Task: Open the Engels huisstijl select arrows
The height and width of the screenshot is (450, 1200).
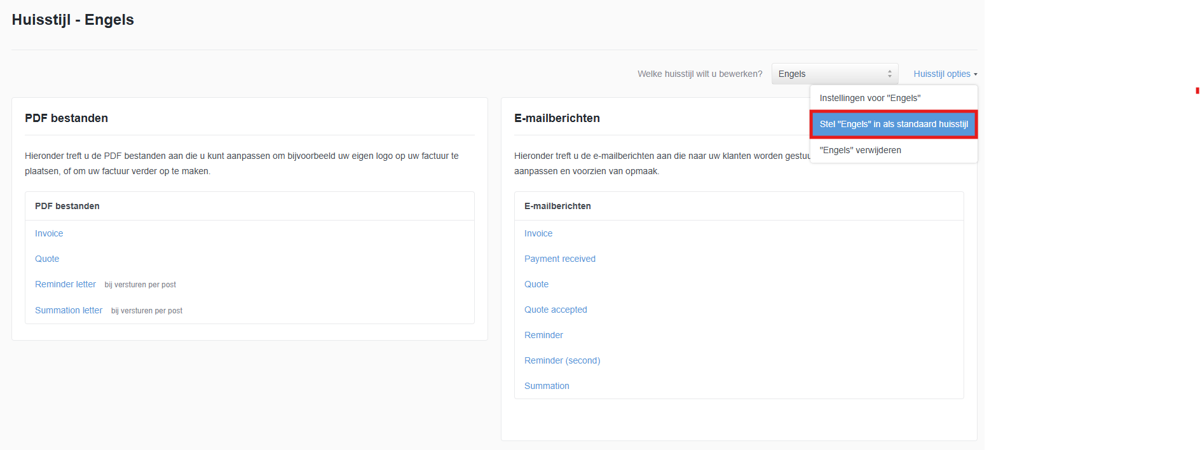Action: tap(889, 74)
